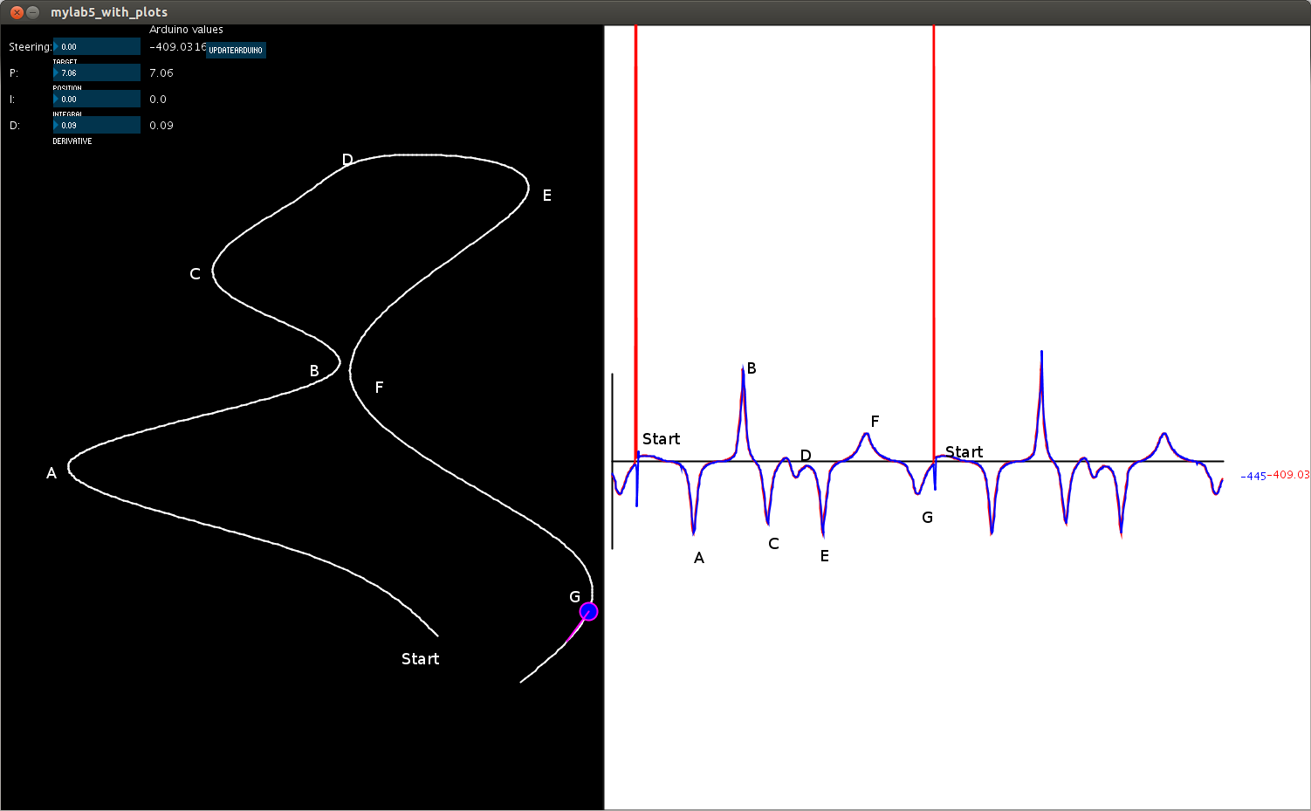
Task: Click track waypoint label D
Action: [347, 160]
